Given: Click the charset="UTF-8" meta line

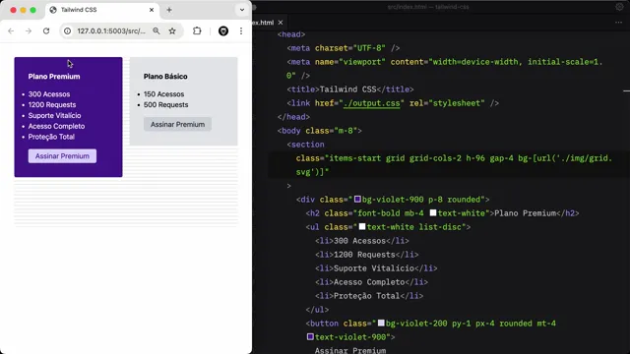Looking at the screenshot, I should point(344,48).
